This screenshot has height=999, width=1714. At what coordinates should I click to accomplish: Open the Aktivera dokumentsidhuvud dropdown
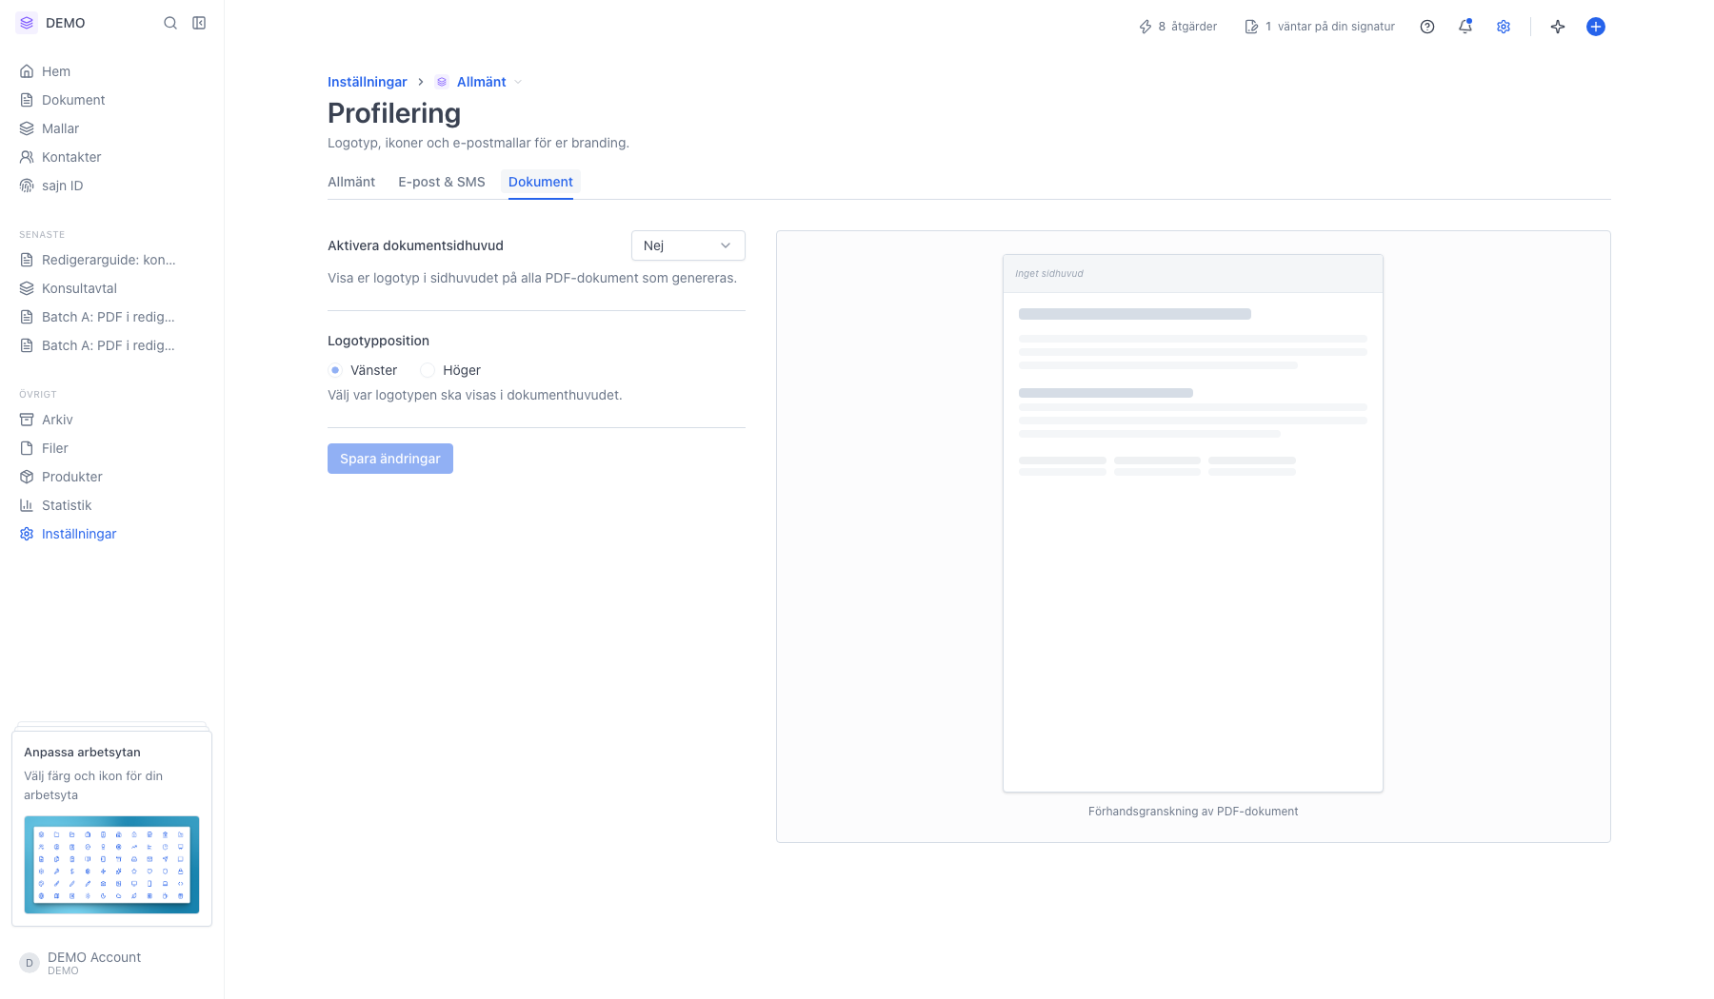[688, 245]
